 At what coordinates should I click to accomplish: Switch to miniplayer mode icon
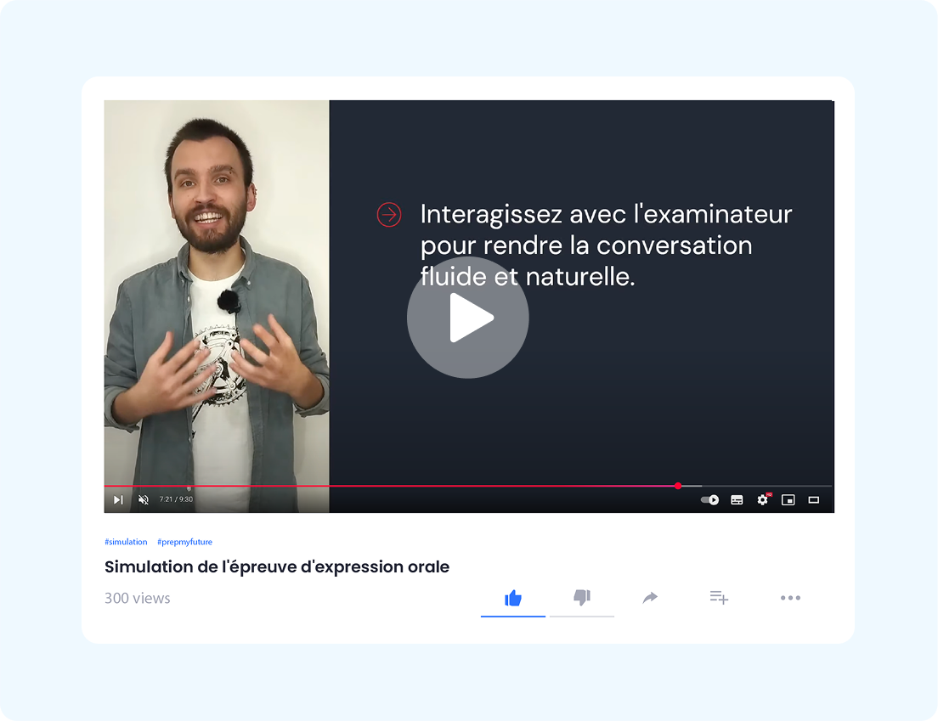[788, 500]
